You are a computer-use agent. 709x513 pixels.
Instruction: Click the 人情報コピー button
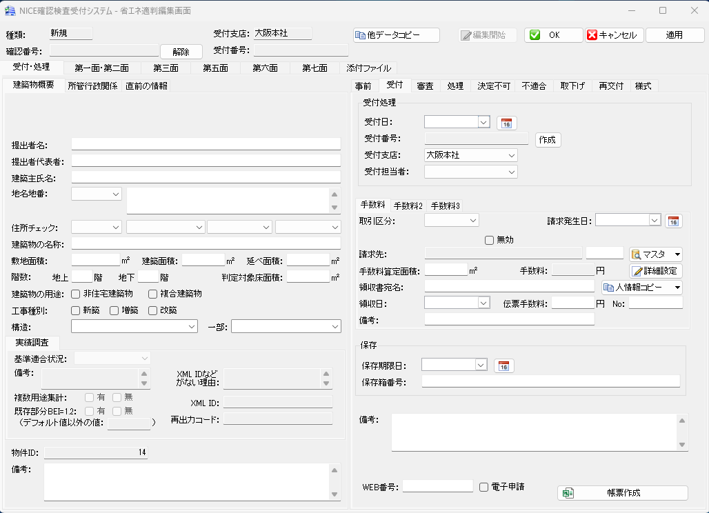(641, 288)
